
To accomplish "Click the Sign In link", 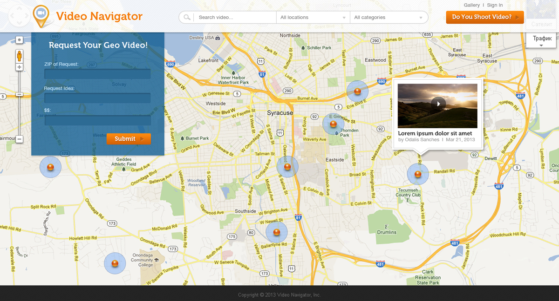I will 495,5.
